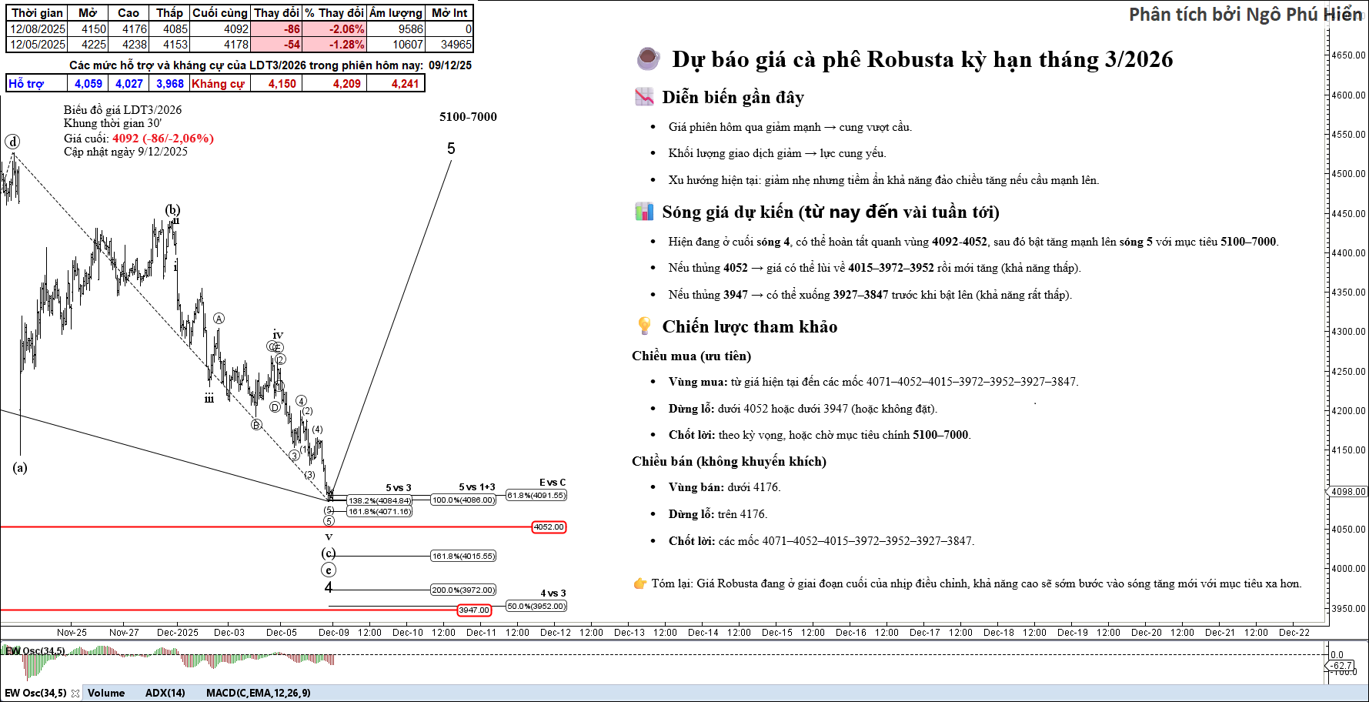
Task: Select the 138.2%(4084.84) projection label
Action: (x=379, y=500)
